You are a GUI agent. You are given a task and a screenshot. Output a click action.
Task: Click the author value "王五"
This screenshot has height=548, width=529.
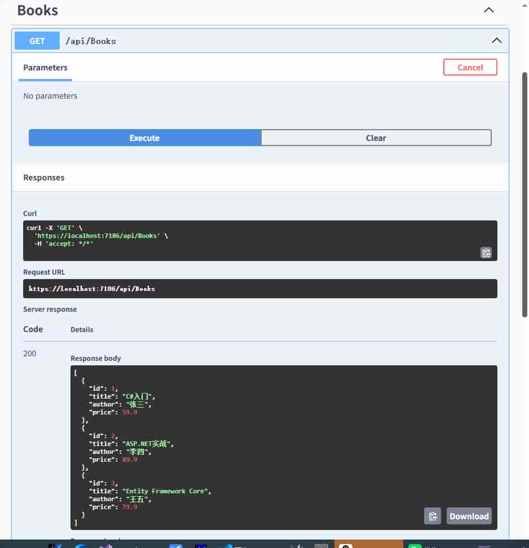pyautogui.click(x=137, y=499)
